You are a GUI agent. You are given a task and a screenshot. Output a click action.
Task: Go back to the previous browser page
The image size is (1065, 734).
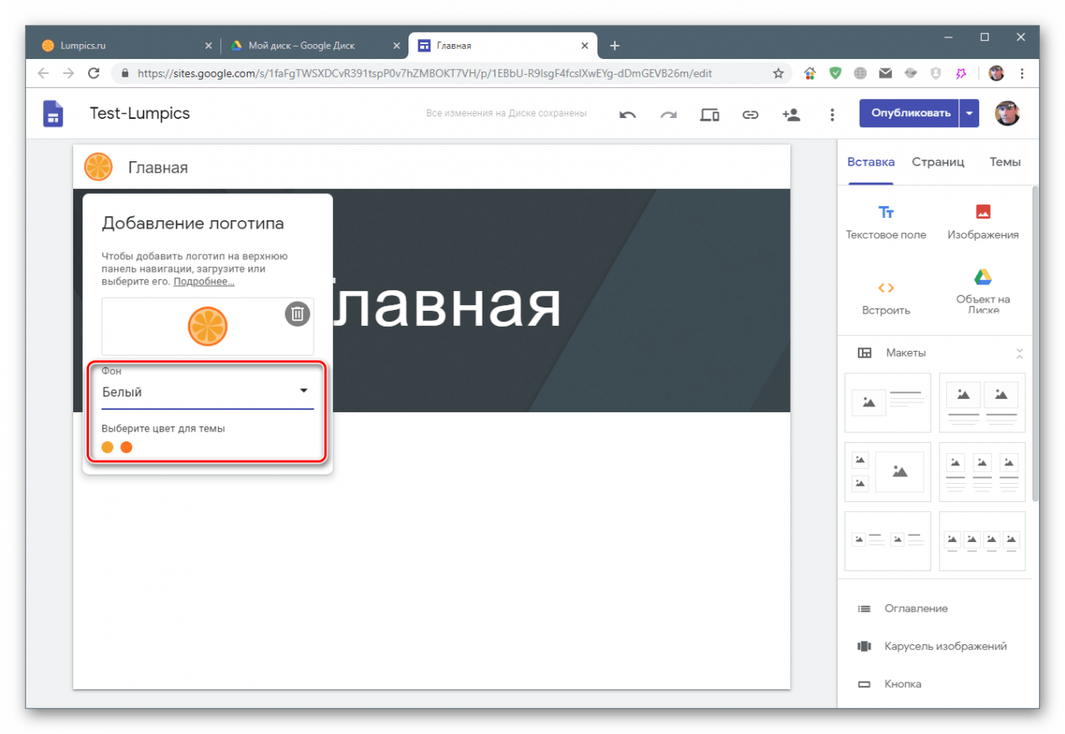[x=43, y=73]
